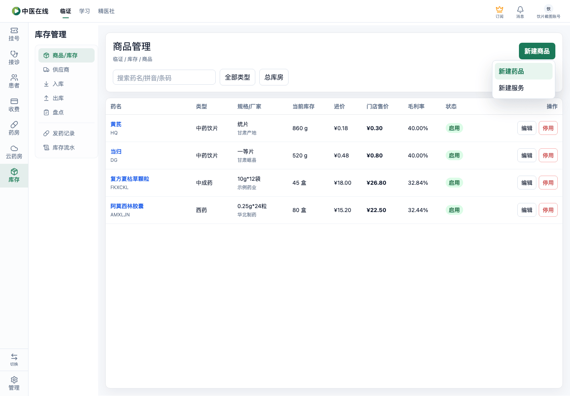Click the 门店售价 column header
Image resolution: width=570 pixels, height=396 pixels.
tap(378, 106)
